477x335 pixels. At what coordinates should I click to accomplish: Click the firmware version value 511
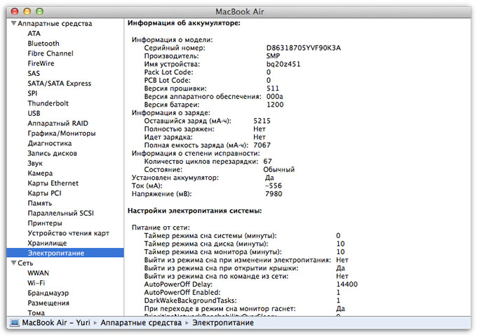[273, 88]
